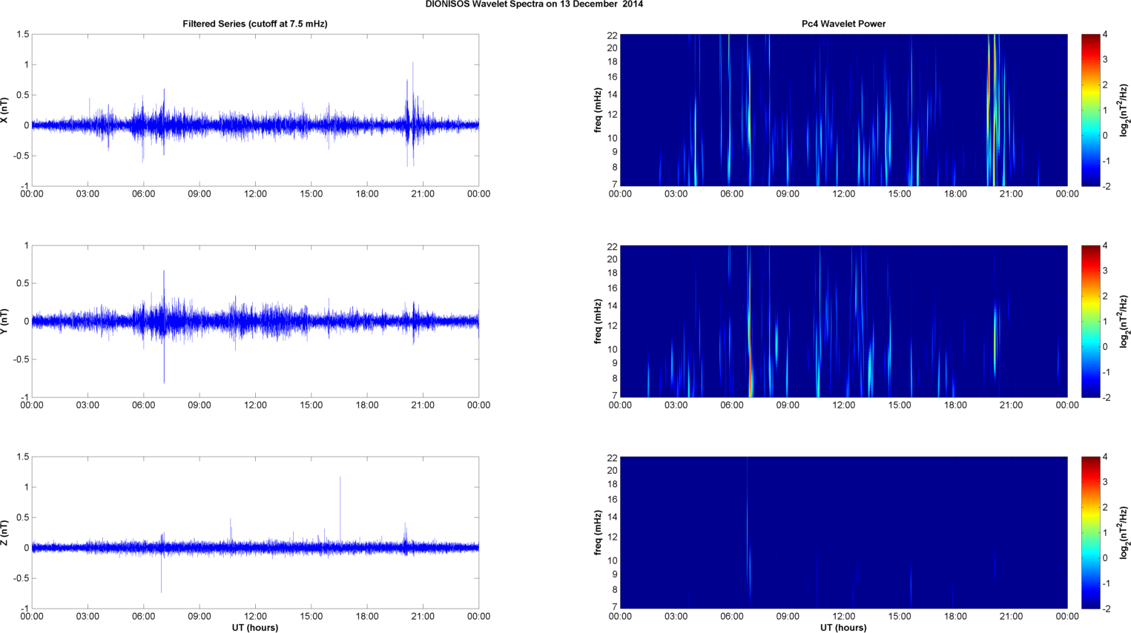Click the "1.5" tick on the Z series axis

22,457
